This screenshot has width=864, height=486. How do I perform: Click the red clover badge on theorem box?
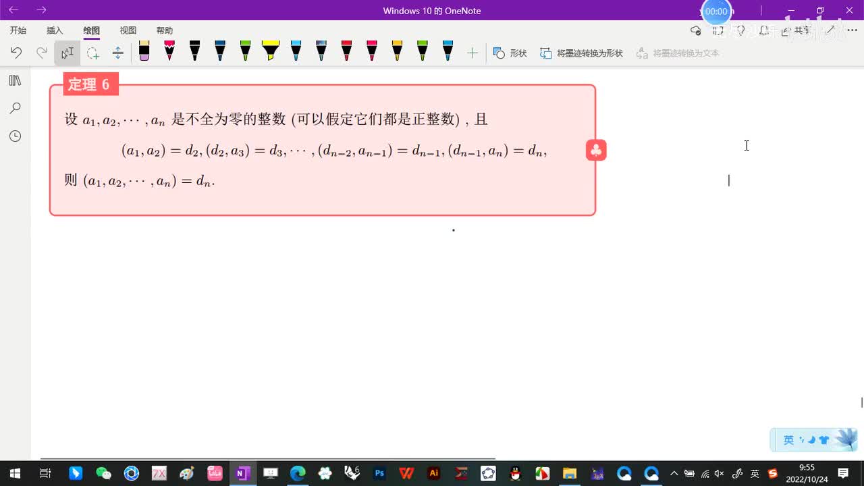pos(596,150)
